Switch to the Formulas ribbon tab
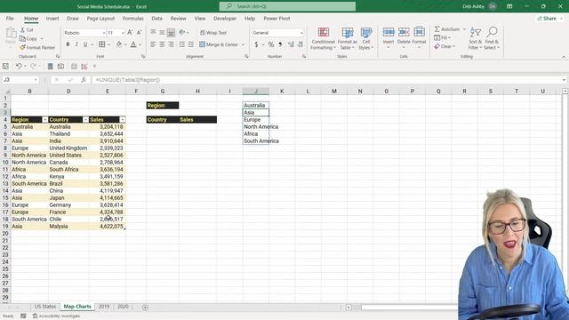Viewport: 569px width, 320px height. [x=132, y=18]
